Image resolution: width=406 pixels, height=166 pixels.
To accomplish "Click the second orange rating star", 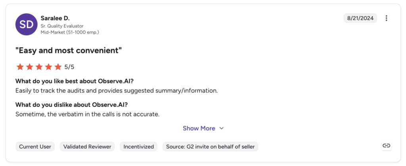I will (29, 67).
